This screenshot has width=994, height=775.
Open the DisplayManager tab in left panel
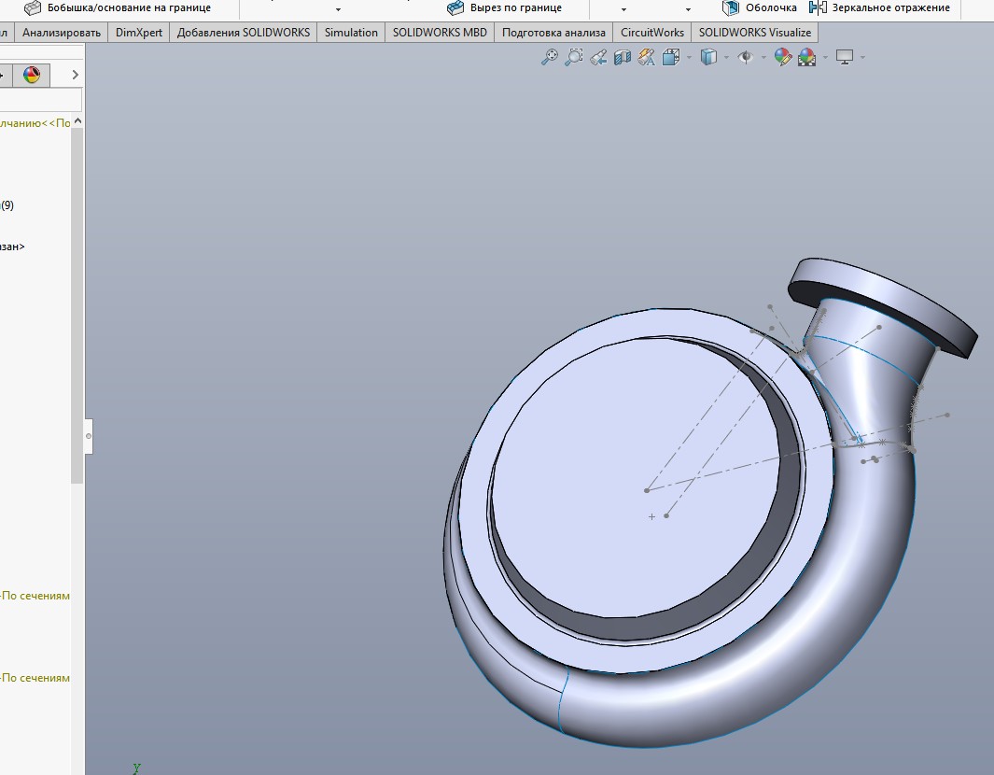tap(32, 76)
